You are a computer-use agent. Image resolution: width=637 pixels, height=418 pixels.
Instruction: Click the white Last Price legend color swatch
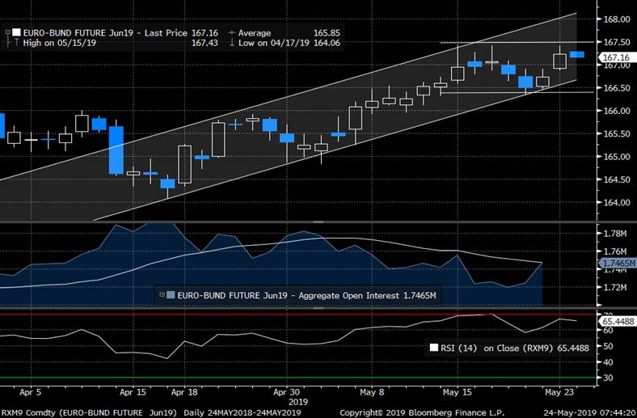pyautogui.click(x=17, y=33)
